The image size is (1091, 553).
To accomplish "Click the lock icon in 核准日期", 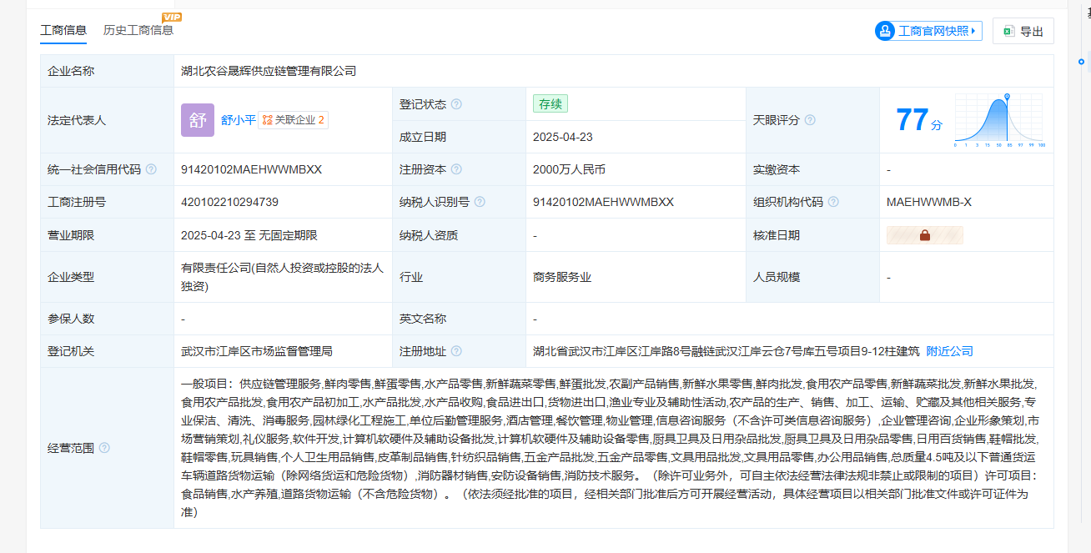I will coord(924,235).
